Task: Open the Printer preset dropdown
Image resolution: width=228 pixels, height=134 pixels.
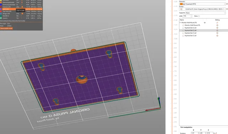Action: pyautogui.click(x=203, y=9)
